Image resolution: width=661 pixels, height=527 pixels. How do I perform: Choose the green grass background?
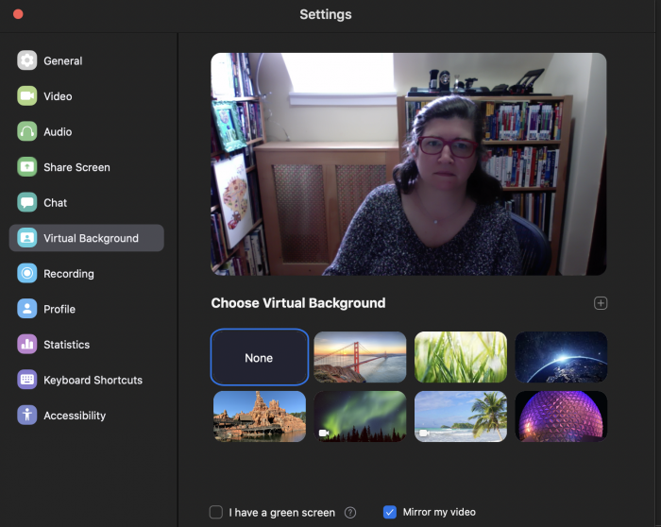coord(461,357)
